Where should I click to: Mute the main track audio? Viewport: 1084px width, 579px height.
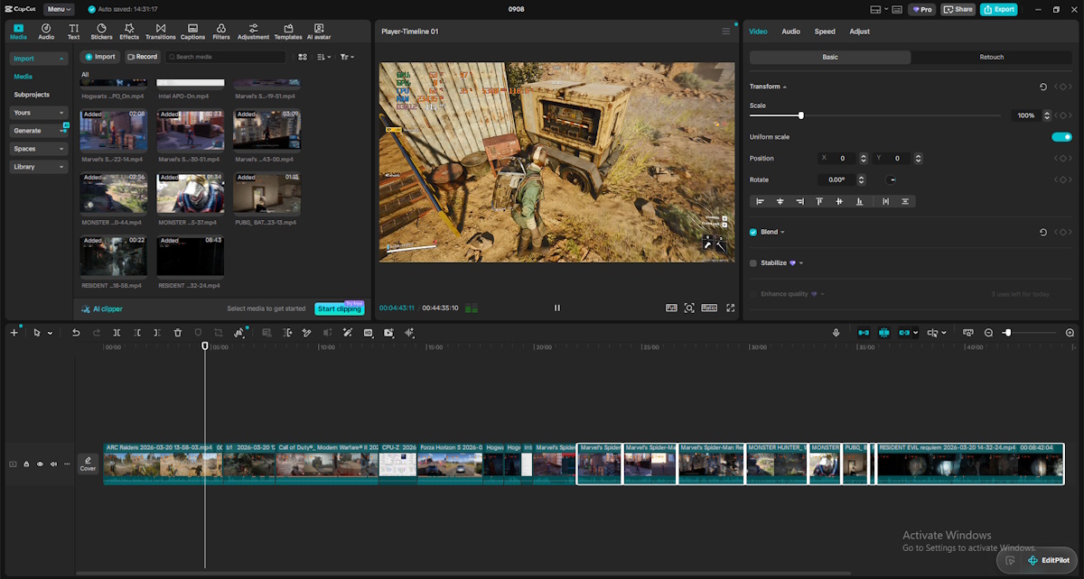(x=53, y=464)
